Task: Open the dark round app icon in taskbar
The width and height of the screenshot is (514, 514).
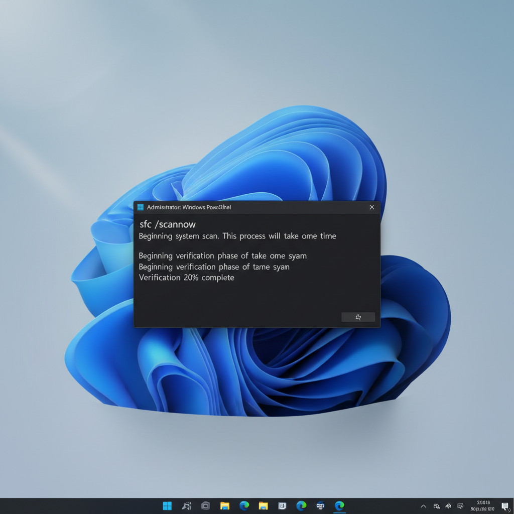Action: (x=320, y=506)
